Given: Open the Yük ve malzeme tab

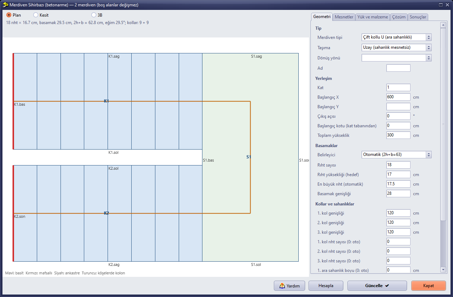Looking at the screenshot, I should [373, 17].
